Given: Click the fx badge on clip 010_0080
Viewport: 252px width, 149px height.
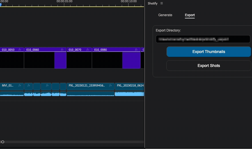Looking at the screenshot, I should pos(136,50).
